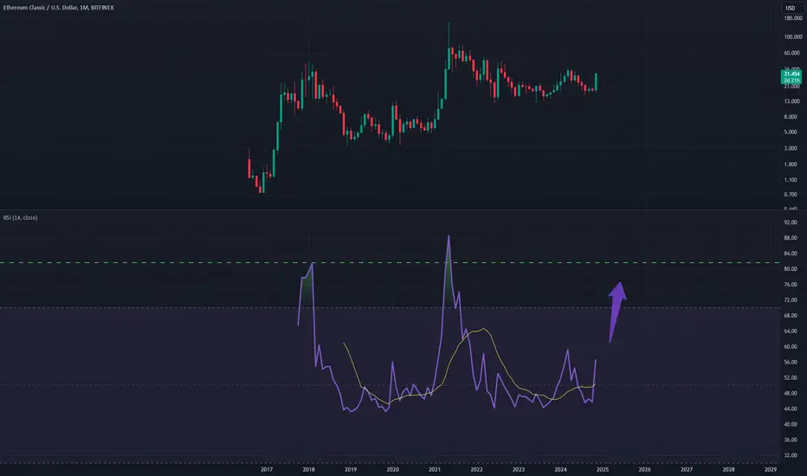Viewport: 807px width, 476px height.
Task: Click the 92.00 RSI axis label
Action: pyautogui.click(x=790, y=222)
